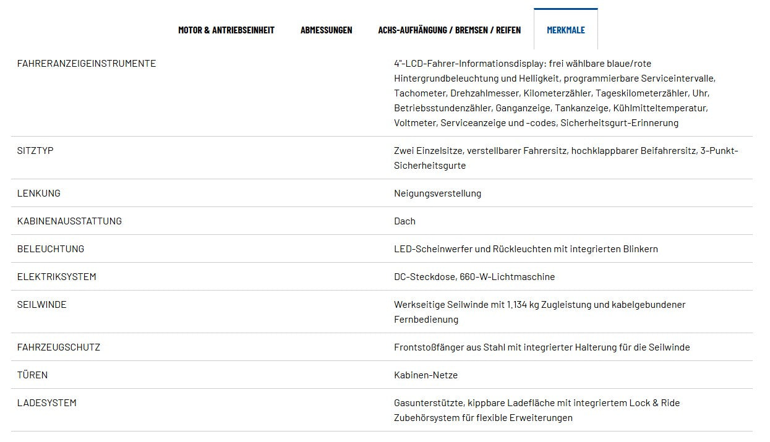Click the LCD-Fahrer-Informationsdisplay description text
770x442 pixels.
coord(555,93)
